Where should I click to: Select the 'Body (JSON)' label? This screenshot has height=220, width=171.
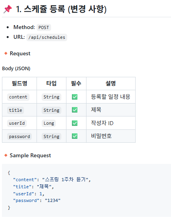point(16,69)
